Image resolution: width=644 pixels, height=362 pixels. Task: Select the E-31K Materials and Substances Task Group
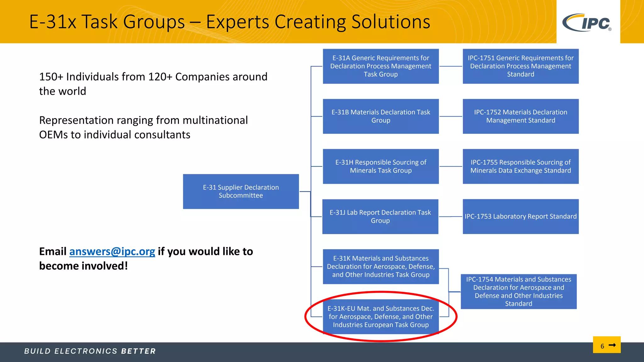pos(381,266)
